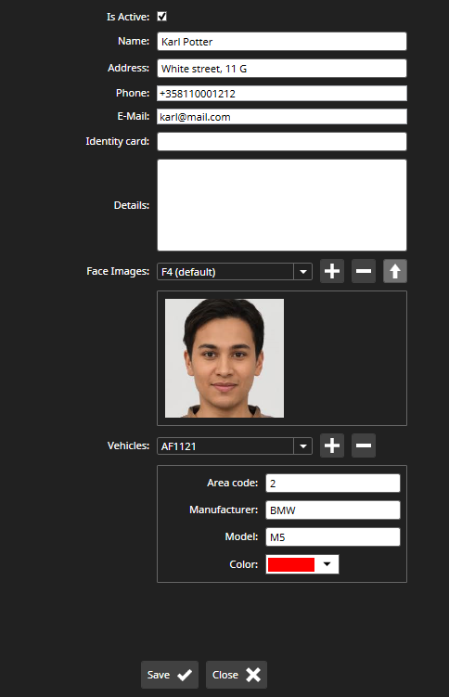The width and height of the screenshot is (449, 697).
Task: Save the person record
Action: (x=170, y=675)
